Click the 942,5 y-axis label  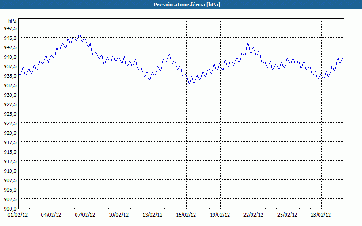10,47
